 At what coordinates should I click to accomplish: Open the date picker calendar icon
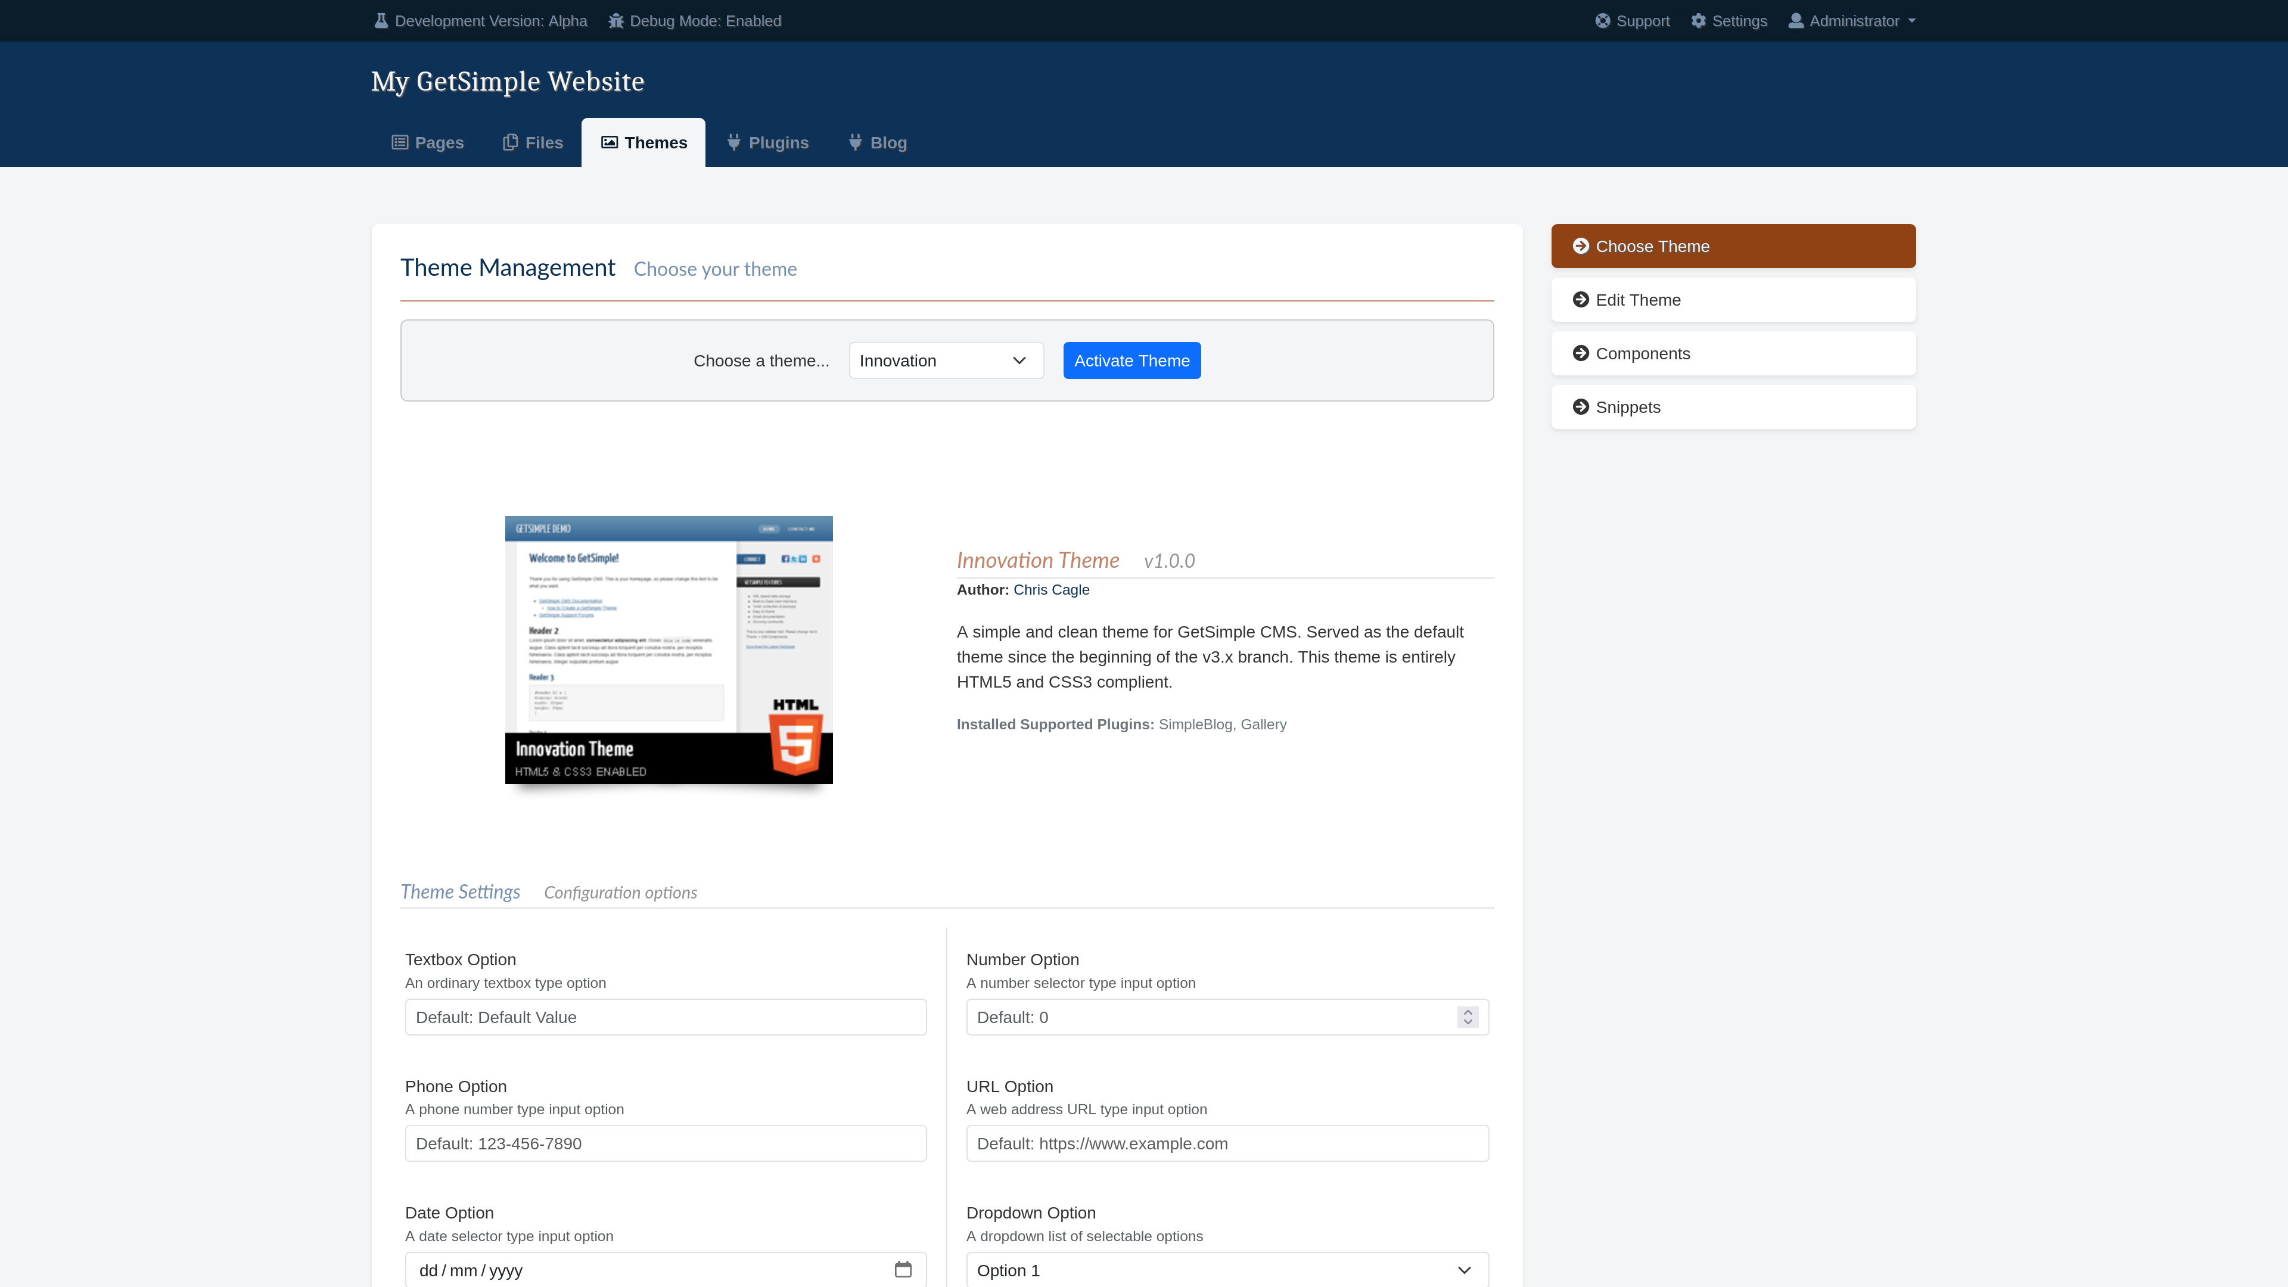[903, 1269]
